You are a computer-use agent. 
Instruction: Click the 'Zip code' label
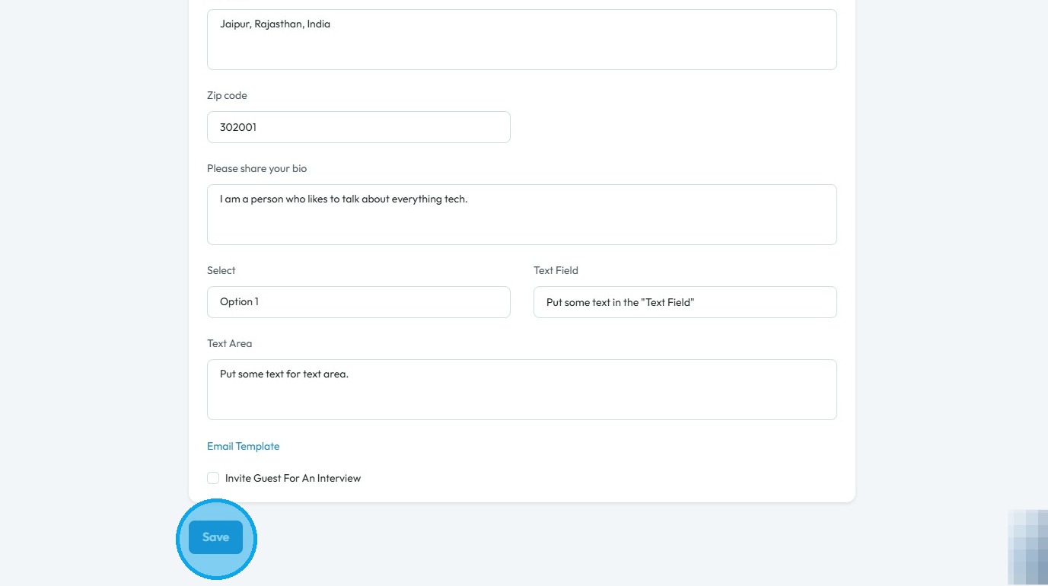(227, 96)
